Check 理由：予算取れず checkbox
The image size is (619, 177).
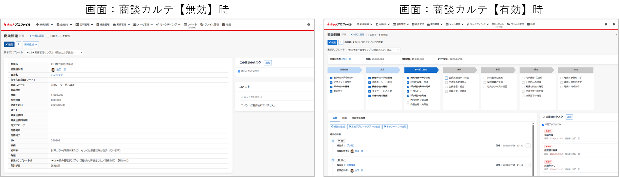(x=561, y=78)
